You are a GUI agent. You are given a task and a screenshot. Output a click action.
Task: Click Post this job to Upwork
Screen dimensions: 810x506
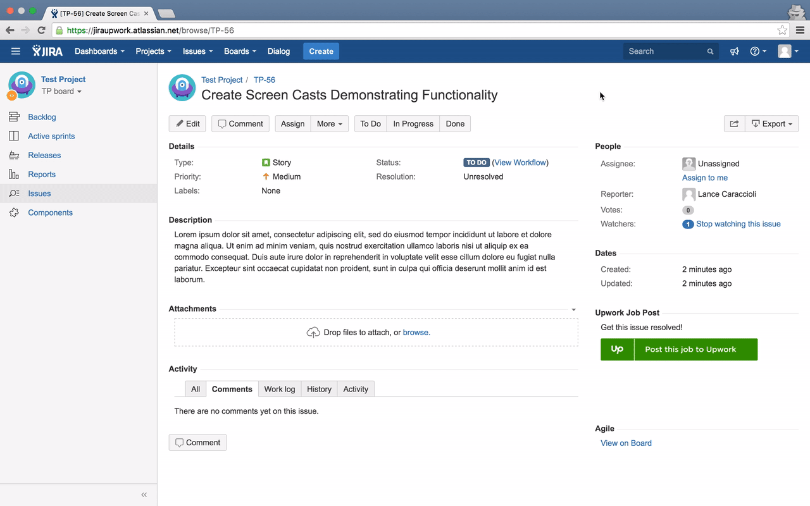click(x=679, y=349)
